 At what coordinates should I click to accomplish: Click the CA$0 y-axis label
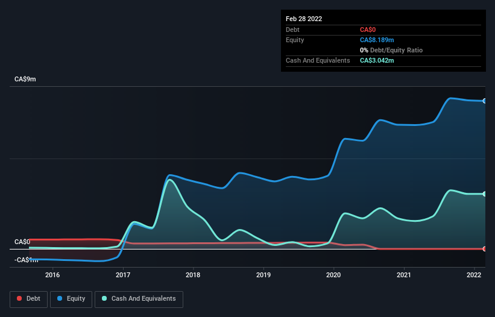[22, 242]
